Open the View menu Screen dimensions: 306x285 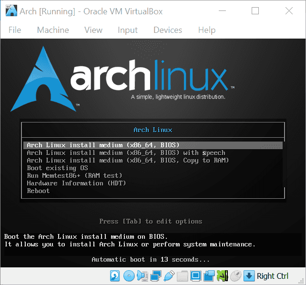coord(93,30)
